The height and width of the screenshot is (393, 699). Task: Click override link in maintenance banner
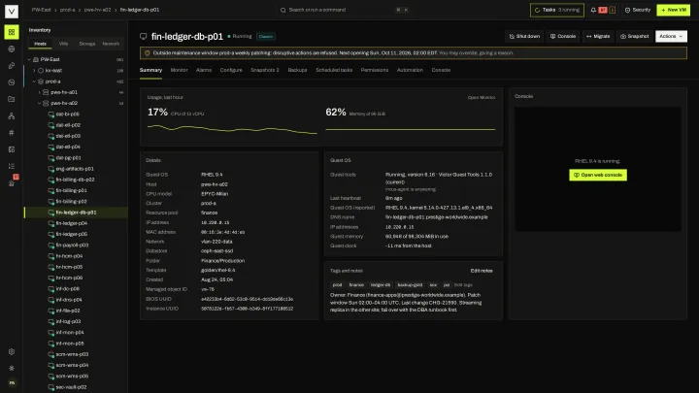(476, 53)
